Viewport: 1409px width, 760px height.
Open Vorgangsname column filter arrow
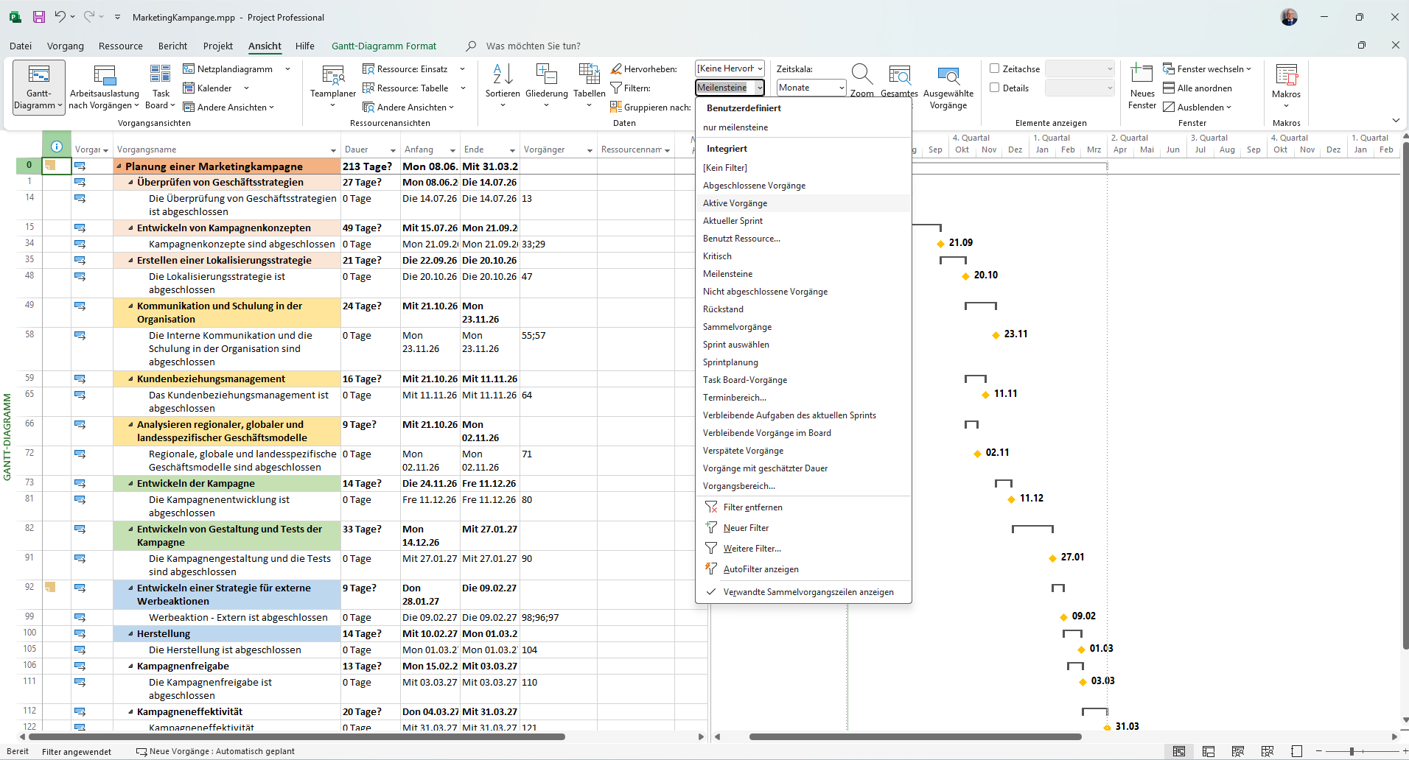point(333,150)
